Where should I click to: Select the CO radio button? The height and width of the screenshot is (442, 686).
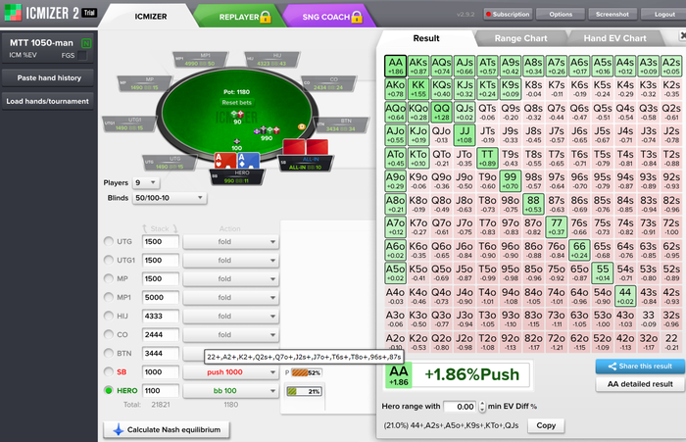click(x=109, y=334)
